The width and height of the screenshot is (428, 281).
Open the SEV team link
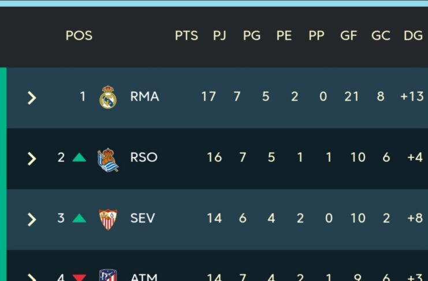coord(143,219)
